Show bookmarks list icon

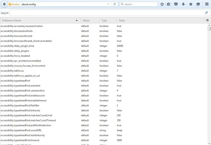coord(169,4)
